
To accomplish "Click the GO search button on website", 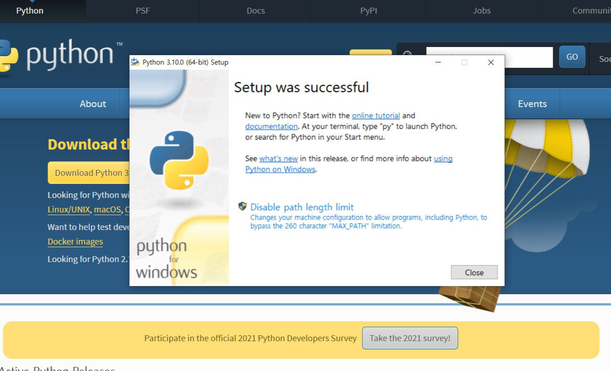I will (572, 57).
